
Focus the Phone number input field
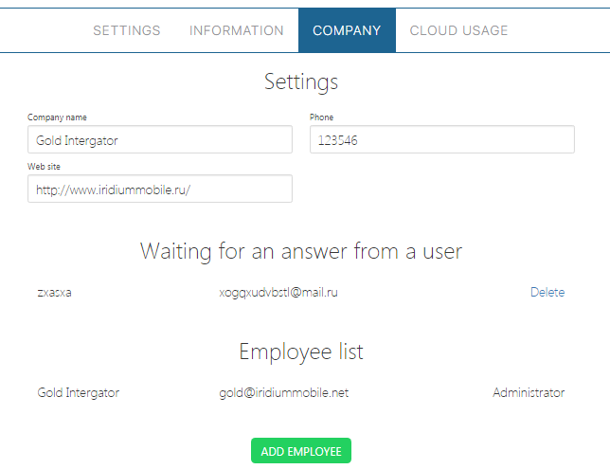[441, 140]
